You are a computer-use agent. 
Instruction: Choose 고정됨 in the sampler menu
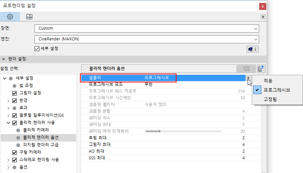pyautogui.click(x=270, y=99)
